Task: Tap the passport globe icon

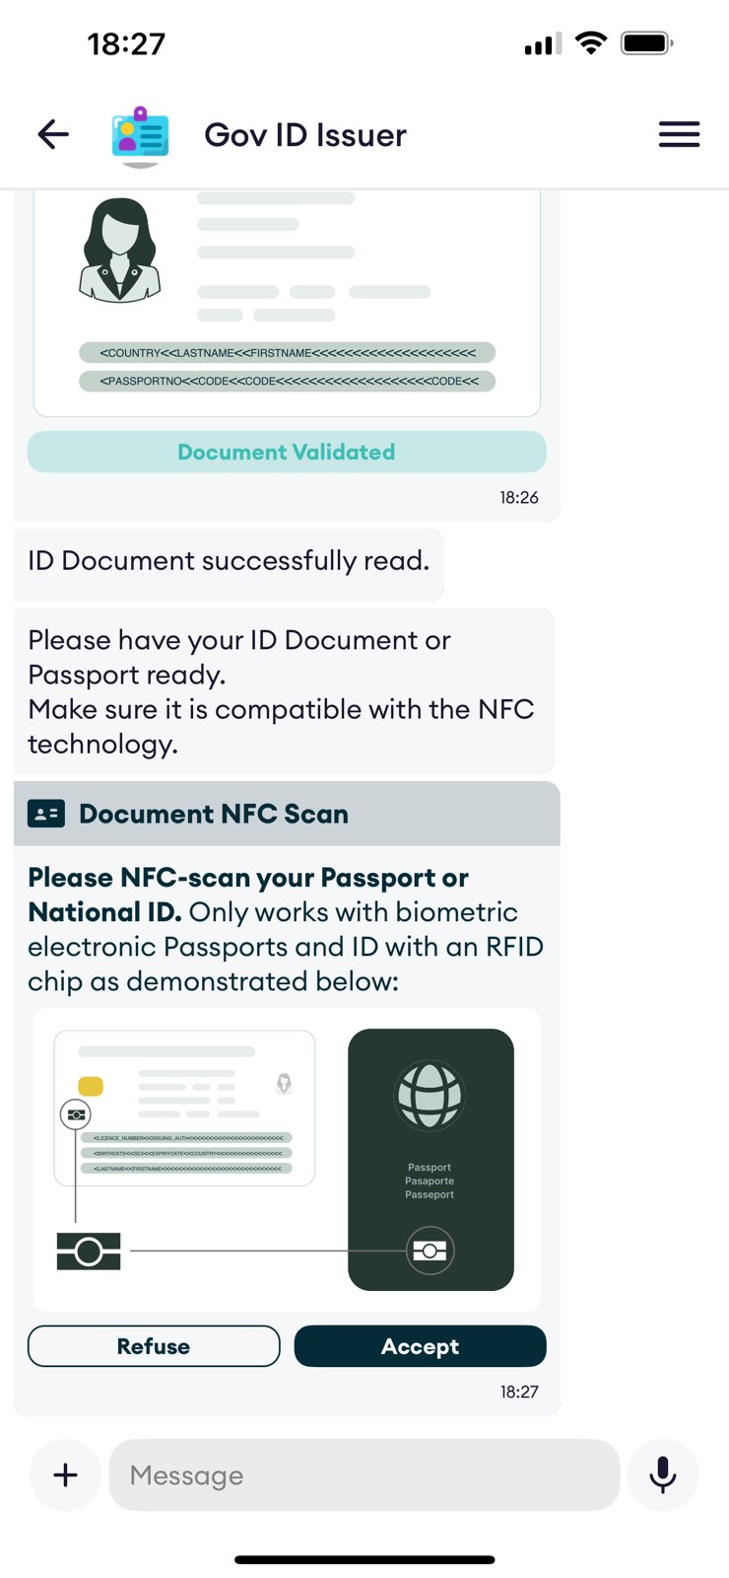Action: [x=430, y=1095]
